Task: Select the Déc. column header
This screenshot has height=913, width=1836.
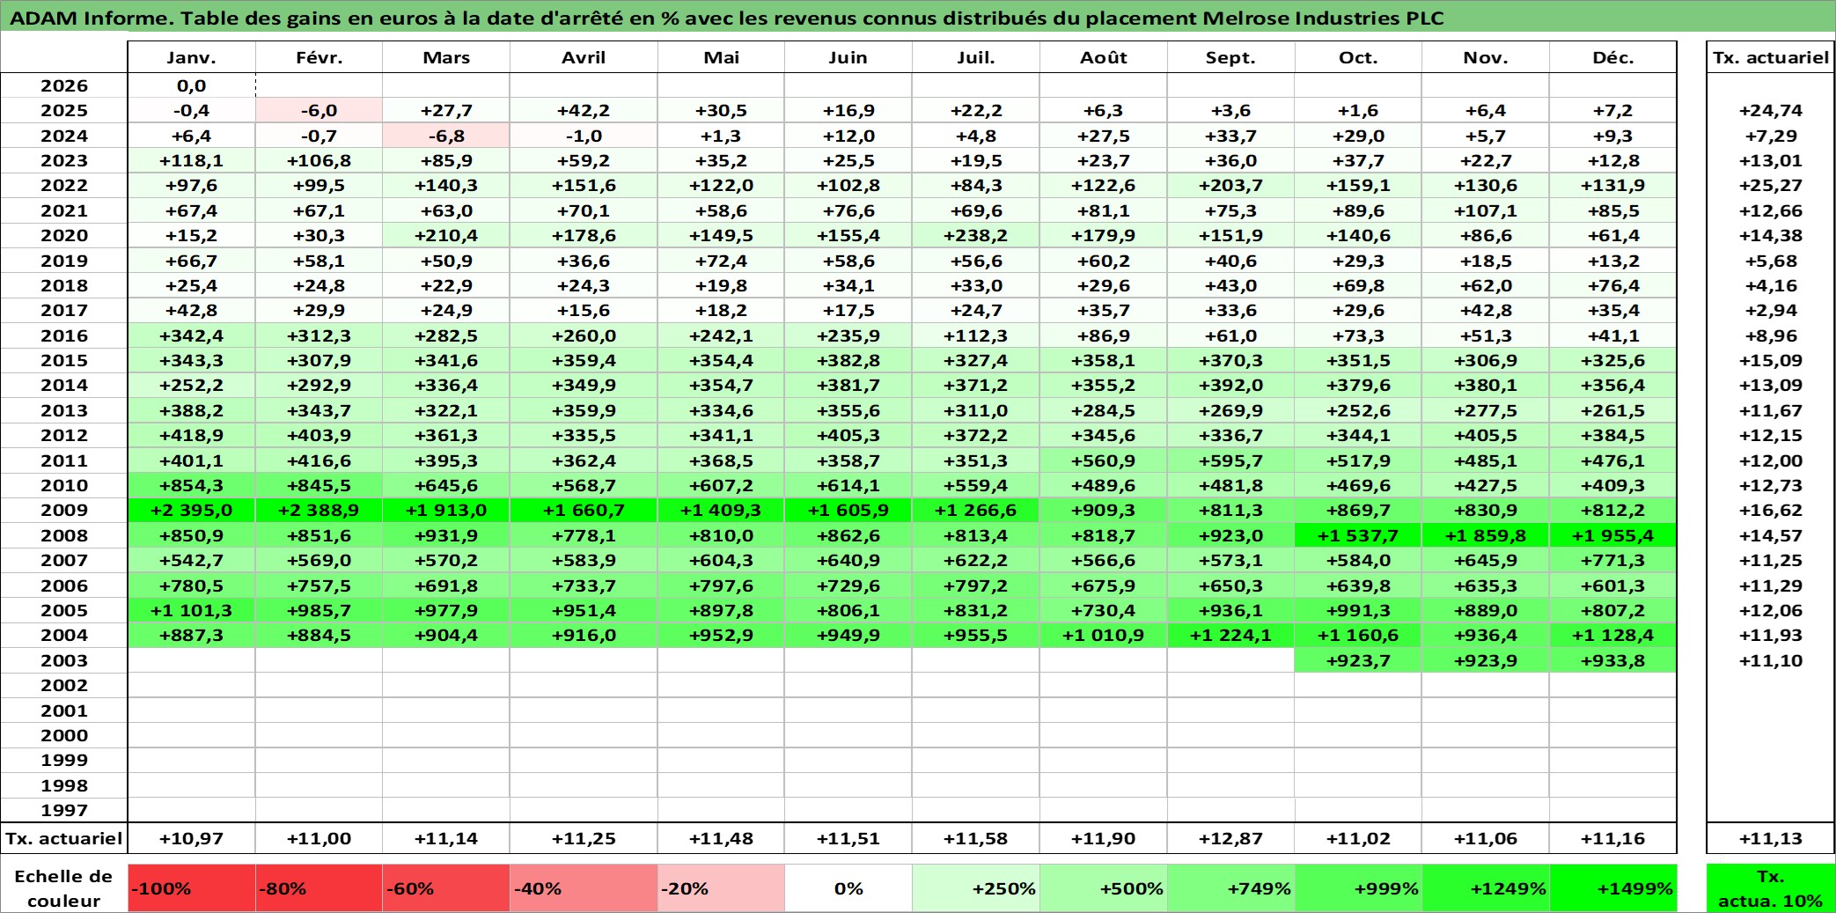Action: coord(1613,57)
